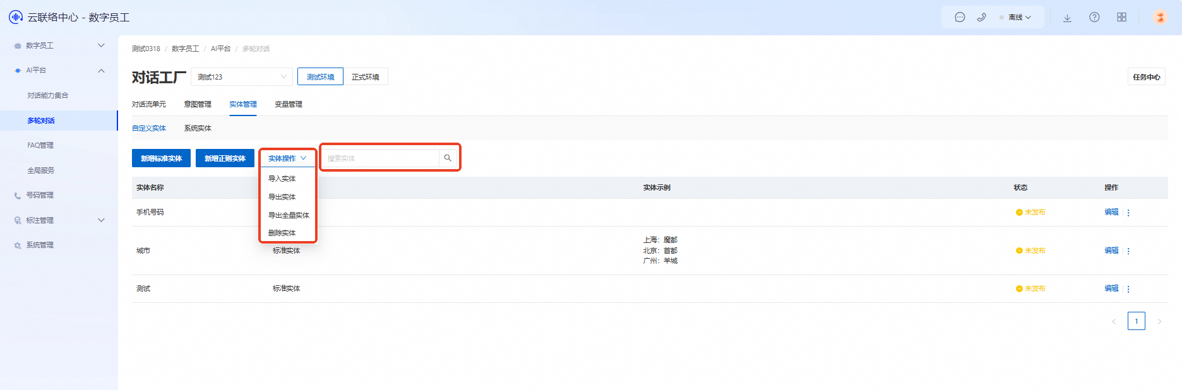Image resolution: width=1182 pixels, height=390 pixels.
Task: Click 测试0318 breadcrumb
Action: (x=146, y=49)
